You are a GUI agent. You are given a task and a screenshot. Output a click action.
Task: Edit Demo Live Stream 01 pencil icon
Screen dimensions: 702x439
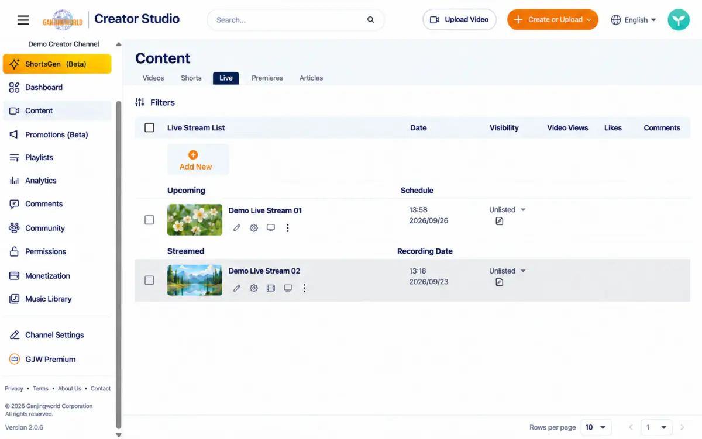coord(237,228)
